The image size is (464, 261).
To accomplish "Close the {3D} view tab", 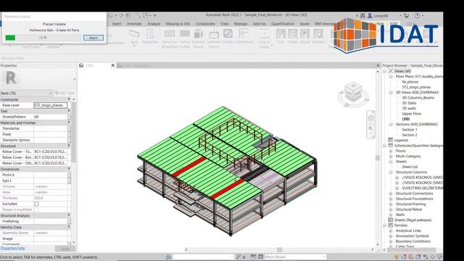I will (113, 65).
